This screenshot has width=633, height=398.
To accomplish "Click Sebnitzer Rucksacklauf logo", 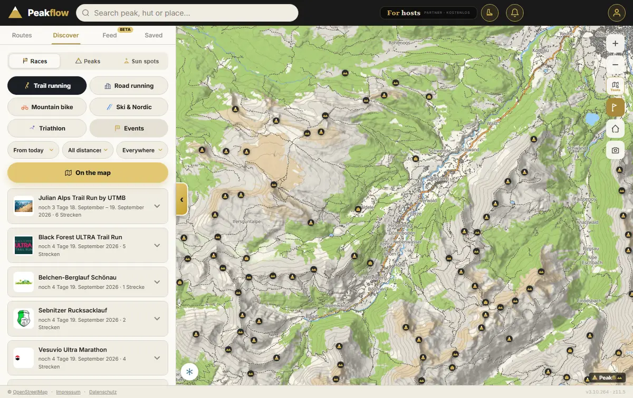I will click(24, 318).
